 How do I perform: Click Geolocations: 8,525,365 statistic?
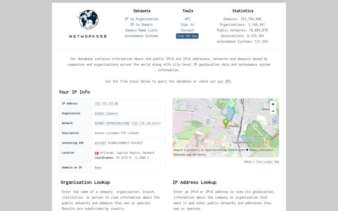coord(242,36)
